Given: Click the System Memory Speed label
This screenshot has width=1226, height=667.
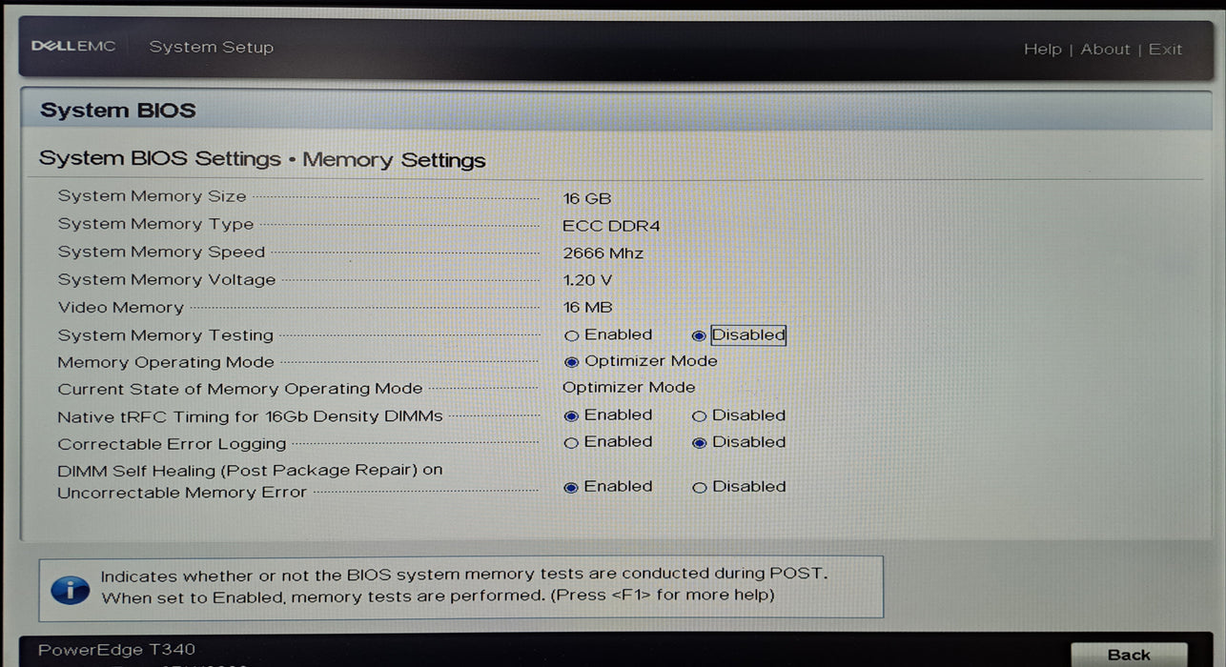Looking at the screenshot, I should click(161, 252).
